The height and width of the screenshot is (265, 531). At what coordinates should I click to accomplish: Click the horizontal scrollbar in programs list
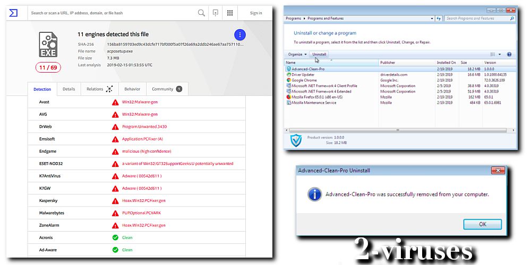coord(397,130)
